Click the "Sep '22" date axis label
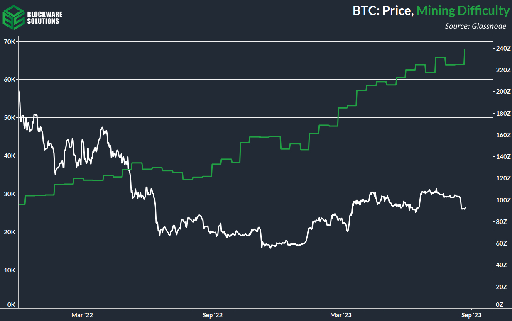The image size is (512, 321). 213,315
